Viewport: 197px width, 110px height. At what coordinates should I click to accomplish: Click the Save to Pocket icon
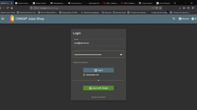pyautogui.click(x=157, y=8)
